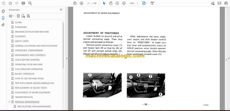Collapse the left navigation pane arrow
Image resolution: width=230 pixels, height=111 pixels.
coord(67,58)
